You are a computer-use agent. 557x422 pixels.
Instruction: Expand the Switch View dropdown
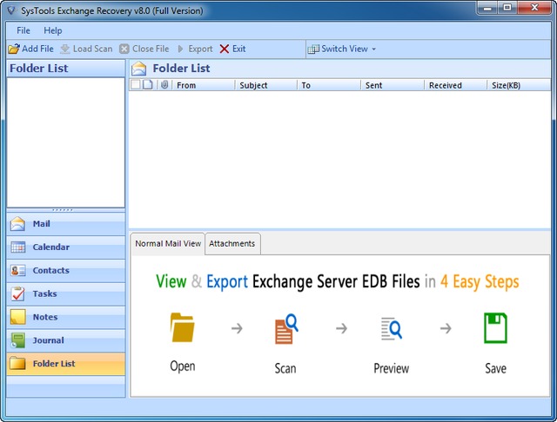[x=342, y=49]
